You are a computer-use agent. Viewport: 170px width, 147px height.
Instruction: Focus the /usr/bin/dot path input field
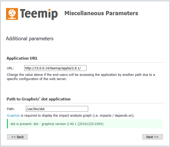(x=57, y=109)
